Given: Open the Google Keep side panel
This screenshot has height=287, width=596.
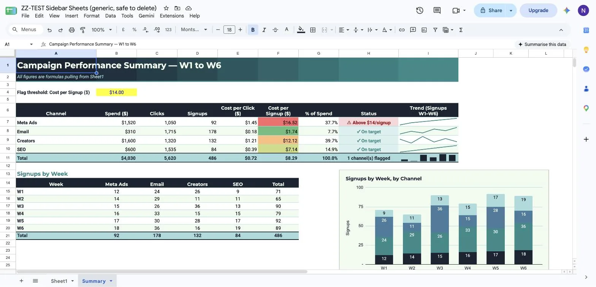Looking at the screenshot, I should 586,49.
